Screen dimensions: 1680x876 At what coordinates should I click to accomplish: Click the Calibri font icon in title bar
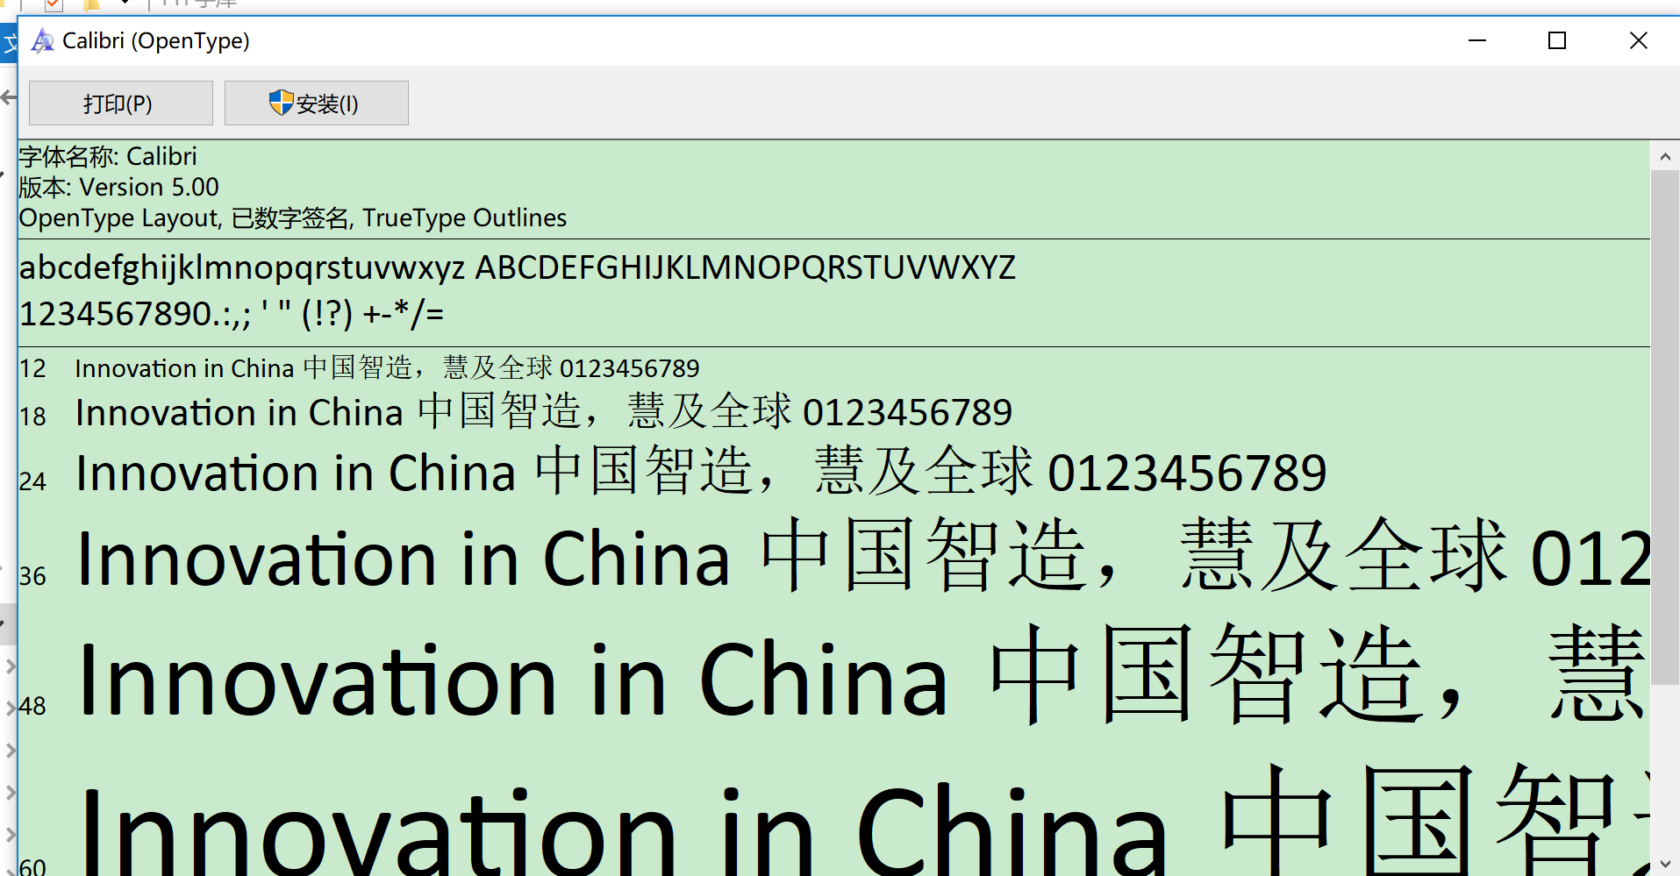pyautogui.click(x=42, y=40)
